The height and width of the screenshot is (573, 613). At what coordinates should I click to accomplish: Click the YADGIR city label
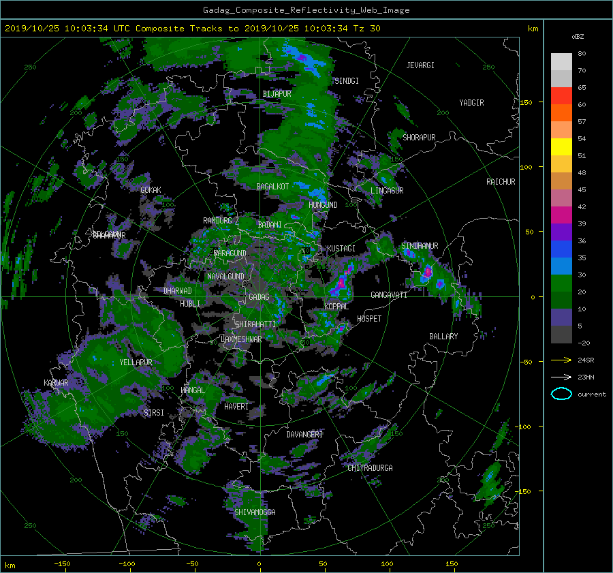coord(471,103)
